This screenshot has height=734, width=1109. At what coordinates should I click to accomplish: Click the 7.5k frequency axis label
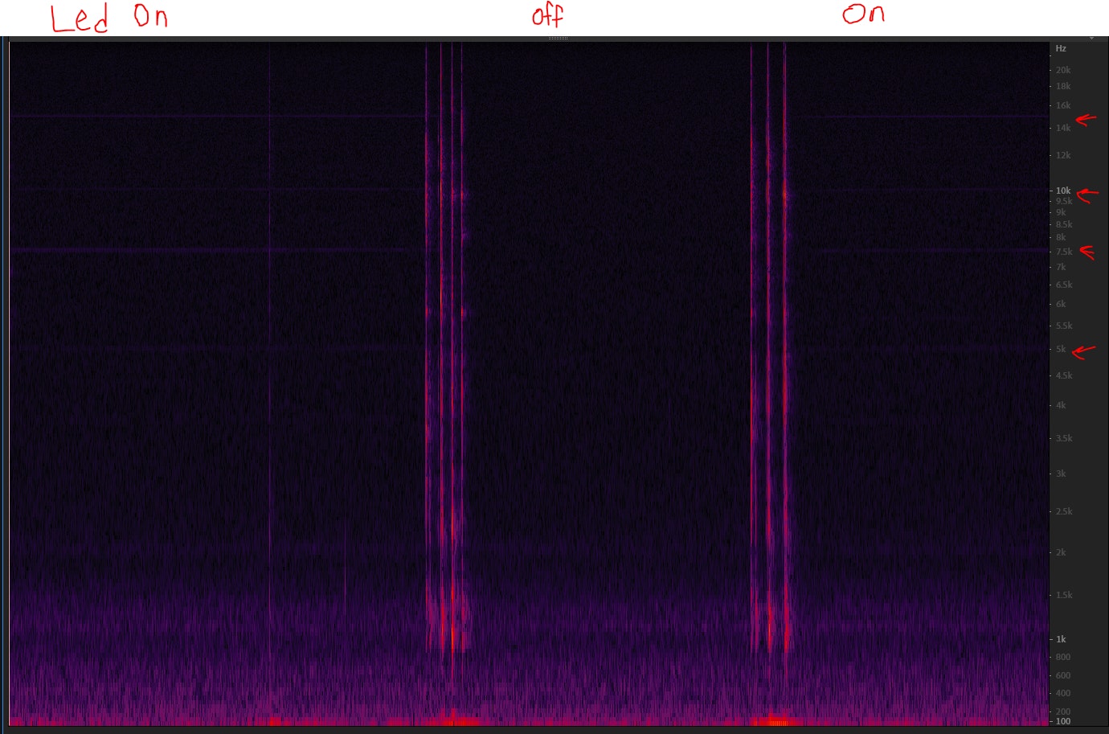click(1064, 252)
